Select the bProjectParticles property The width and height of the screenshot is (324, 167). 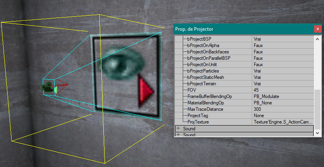[x=203, y=71]
